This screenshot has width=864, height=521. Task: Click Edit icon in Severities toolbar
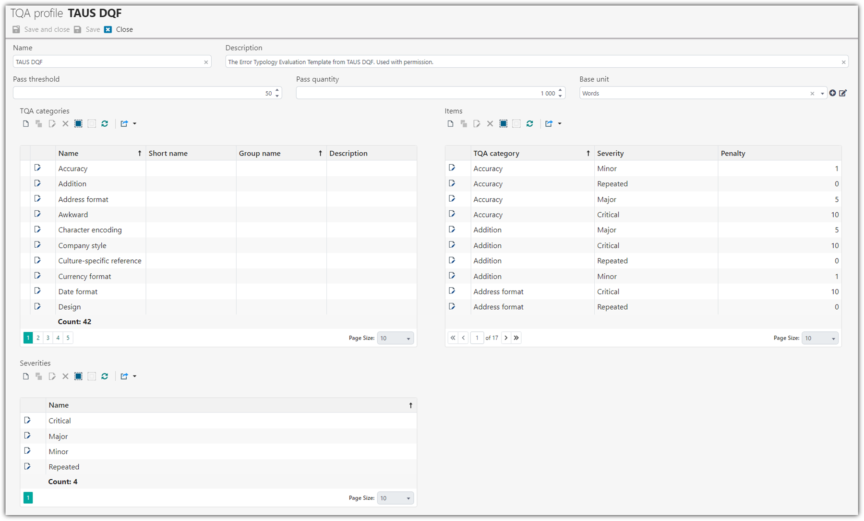point(52,376)
